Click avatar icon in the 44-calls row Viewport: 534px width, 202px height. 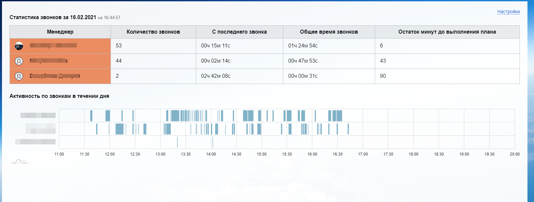click(19, 61)
